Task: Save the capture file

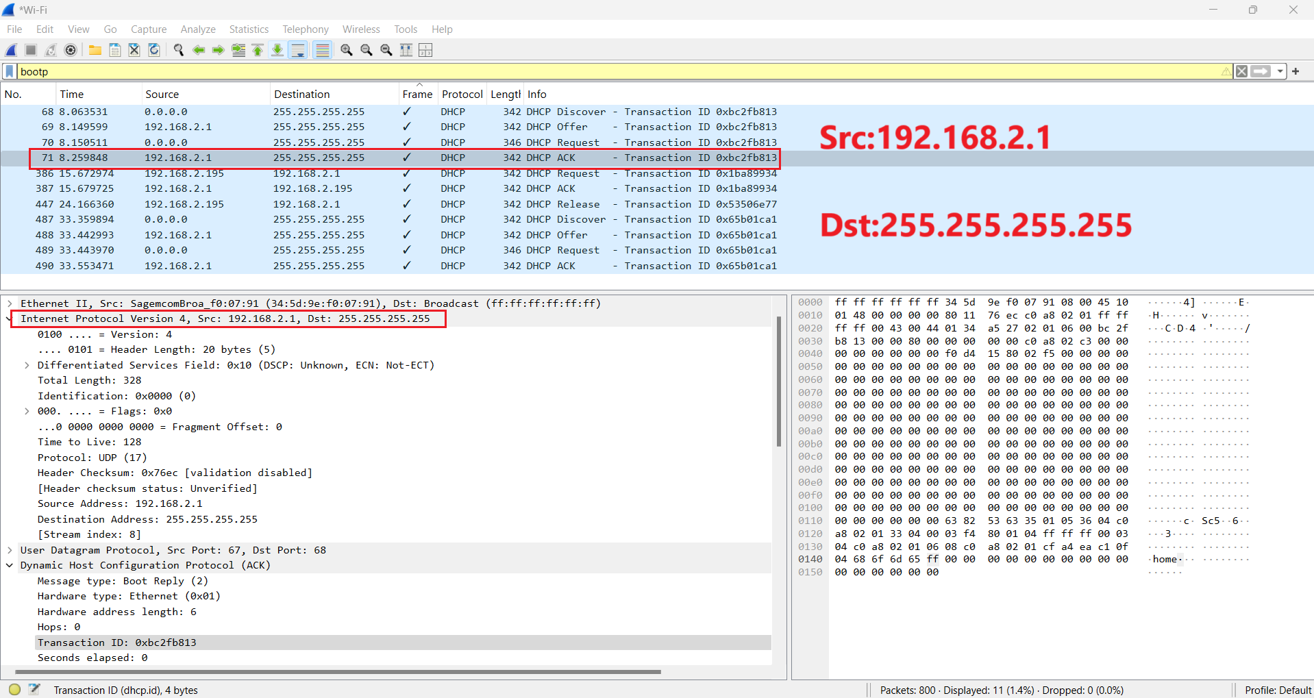Action: coord(115,50)
